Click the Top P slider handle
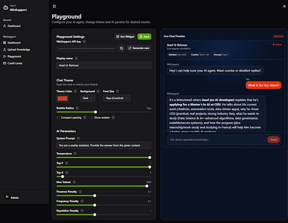288x223 pixels. (150, 167)
